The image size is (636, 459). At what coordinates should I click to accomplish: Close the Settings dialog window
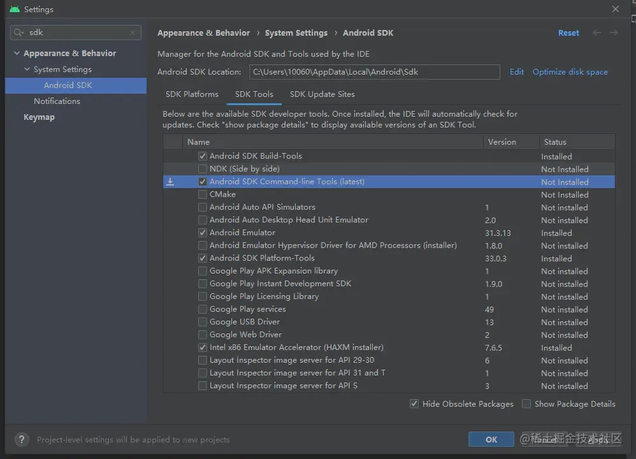point(616,9)
